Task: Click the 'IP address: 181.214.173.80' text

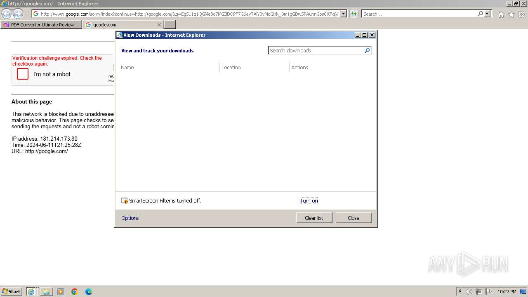Action: [45, 139]
